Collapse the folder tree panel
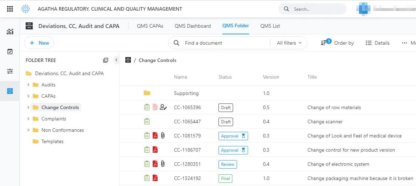Screen dimensions: 416x186 (116, 60)
